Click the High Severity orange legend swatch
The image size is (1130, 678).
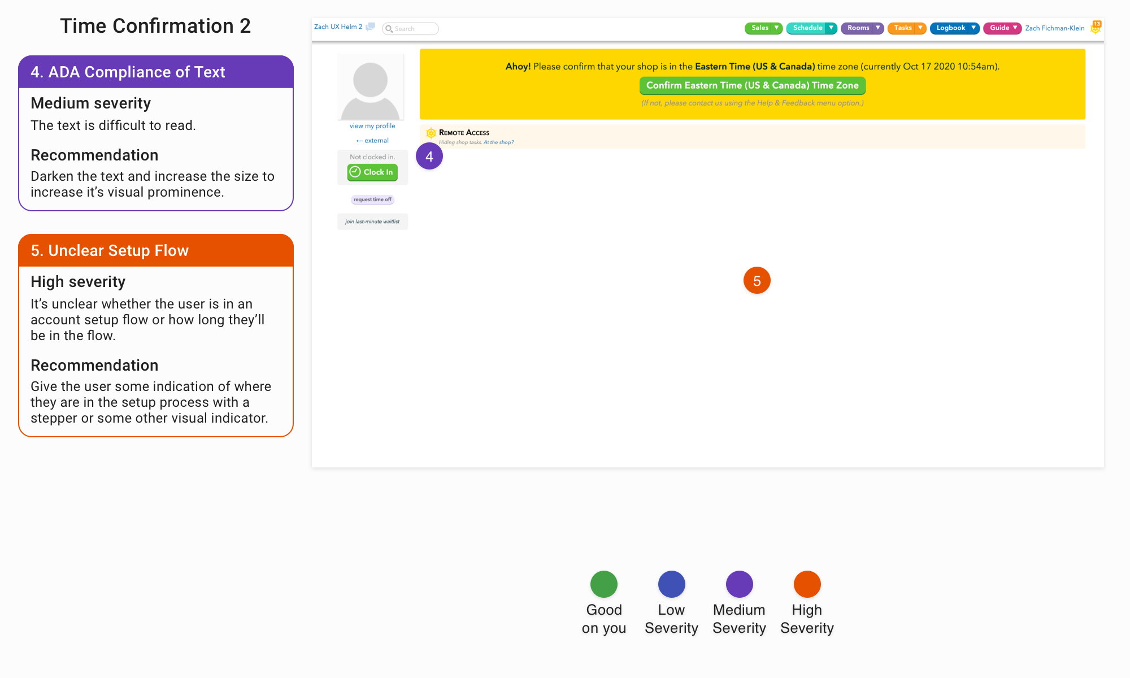click(807, 584)
